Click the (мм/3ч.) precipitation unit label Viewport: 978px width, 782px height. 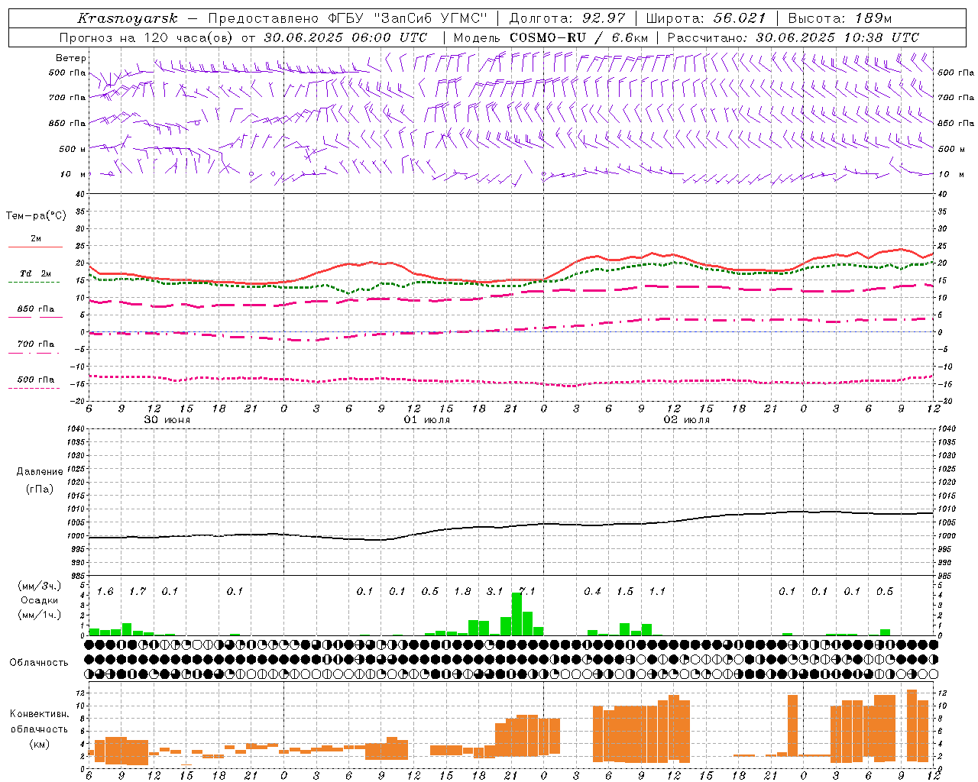[x=40, y=586]
